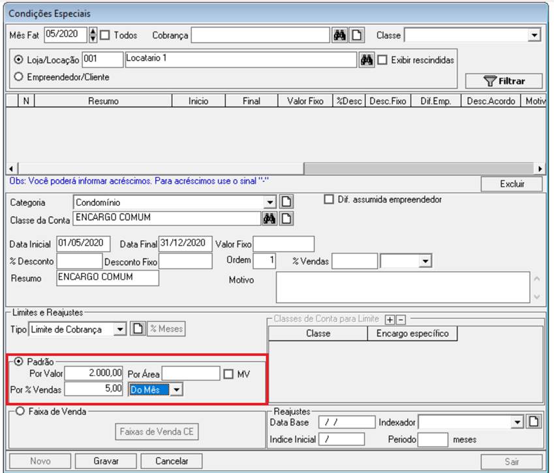554x473 pixels.
Task: Open the dropdown next to % Vendas field
Action: [x=425, y=261]
